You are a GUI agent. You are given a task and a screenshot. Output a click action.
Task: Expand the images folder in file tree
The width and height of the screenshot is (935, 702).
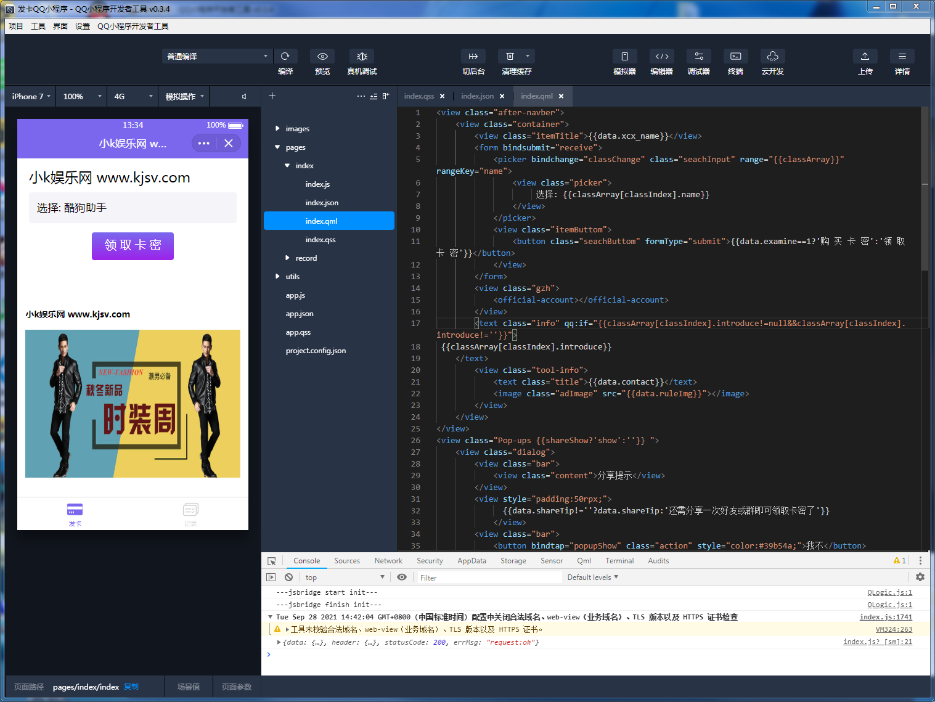tap(297, 129)
